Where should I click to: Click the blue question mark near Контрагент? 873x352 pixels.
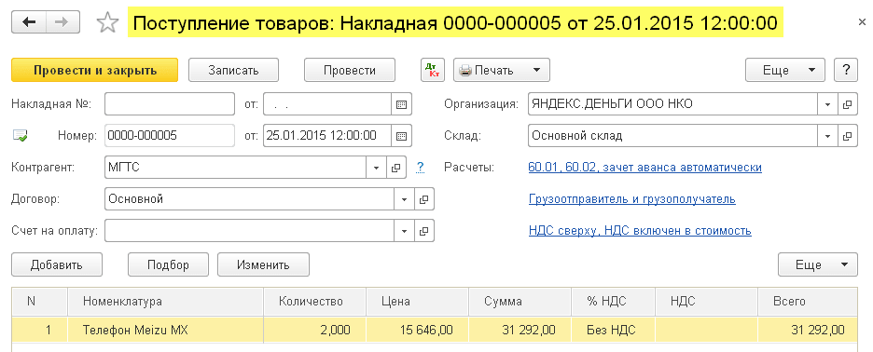coord(421,167)
